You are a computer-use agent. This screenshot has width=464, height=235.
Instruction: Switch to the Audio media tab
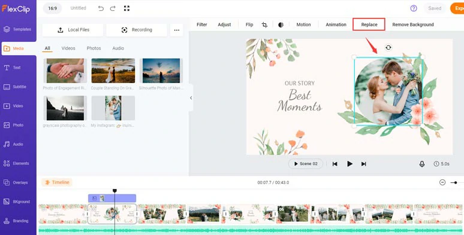point(118,48)
